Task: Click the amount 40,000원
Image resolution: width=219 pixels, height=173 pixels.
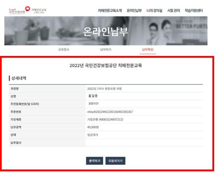Action: [x=93, y=127]
